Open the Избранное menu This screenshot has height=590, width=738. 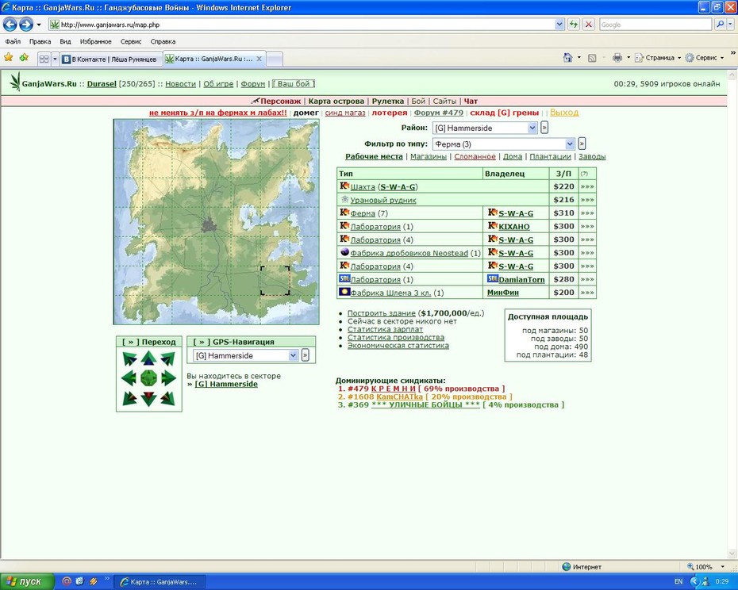coord(95,41)
